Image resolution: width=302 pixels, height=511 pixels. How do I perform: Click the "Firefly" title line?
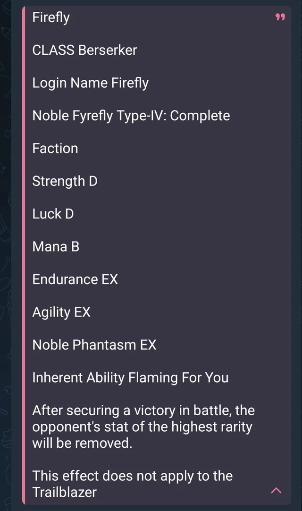pyautogui.click(x=51, y=17)
